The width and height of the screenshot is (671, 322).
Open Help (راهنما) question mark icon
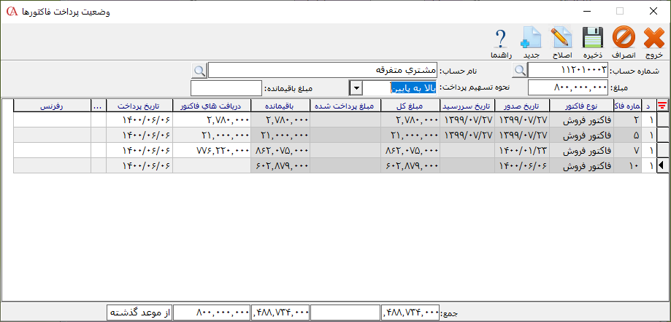pos(501,38)
